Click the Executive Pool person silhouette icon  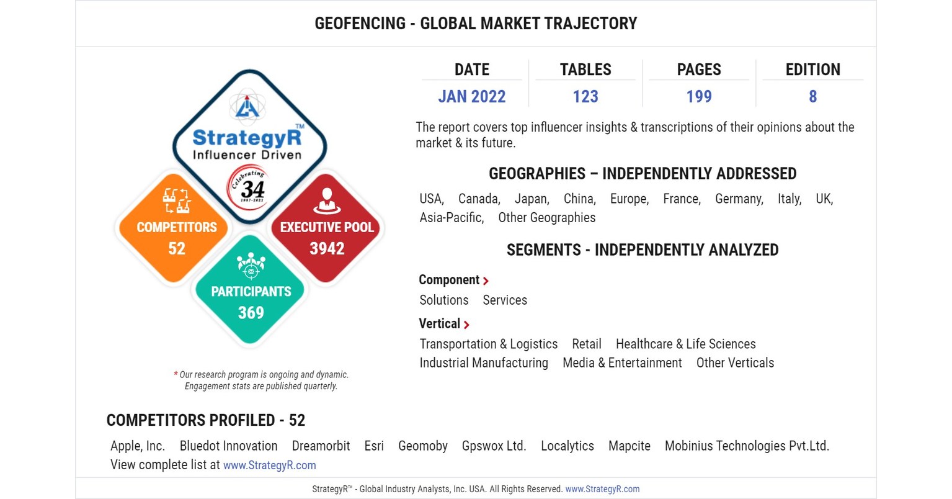[x=327, y=199]
